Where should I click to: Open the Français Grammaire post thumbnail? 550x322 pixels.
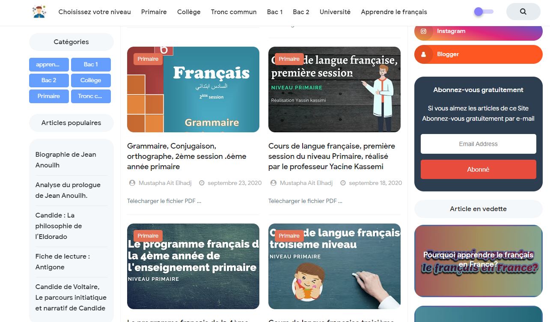pos(193,89)
